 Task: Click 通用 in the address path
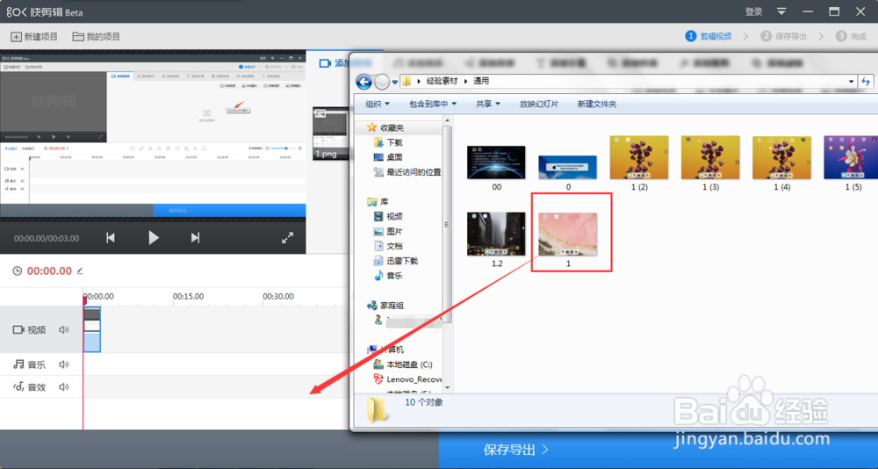tap(481, 82)
